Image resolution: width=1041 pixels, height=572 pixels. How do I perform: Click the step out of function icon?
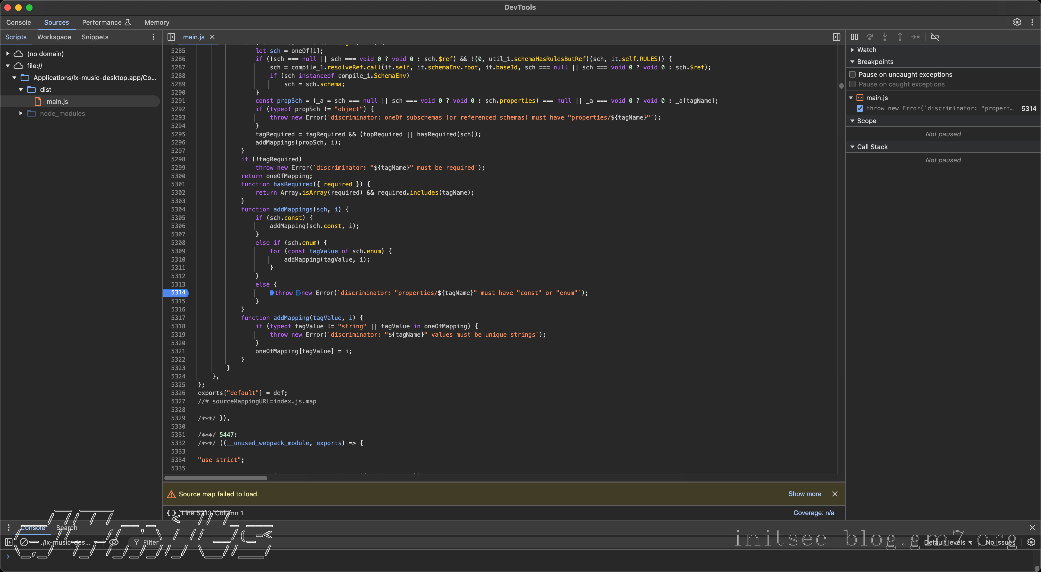coord(900,37)
